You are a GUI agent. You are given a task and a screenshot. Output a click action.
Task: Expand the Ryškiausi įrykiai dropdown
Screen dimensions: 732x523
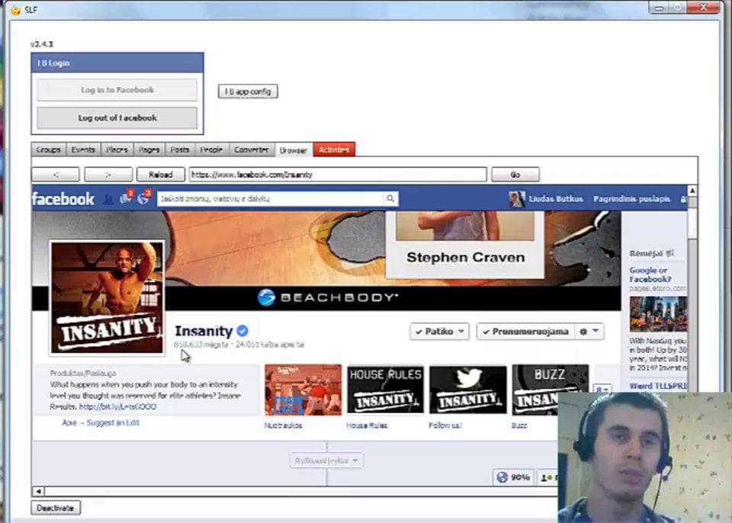[x=326, y=461]
